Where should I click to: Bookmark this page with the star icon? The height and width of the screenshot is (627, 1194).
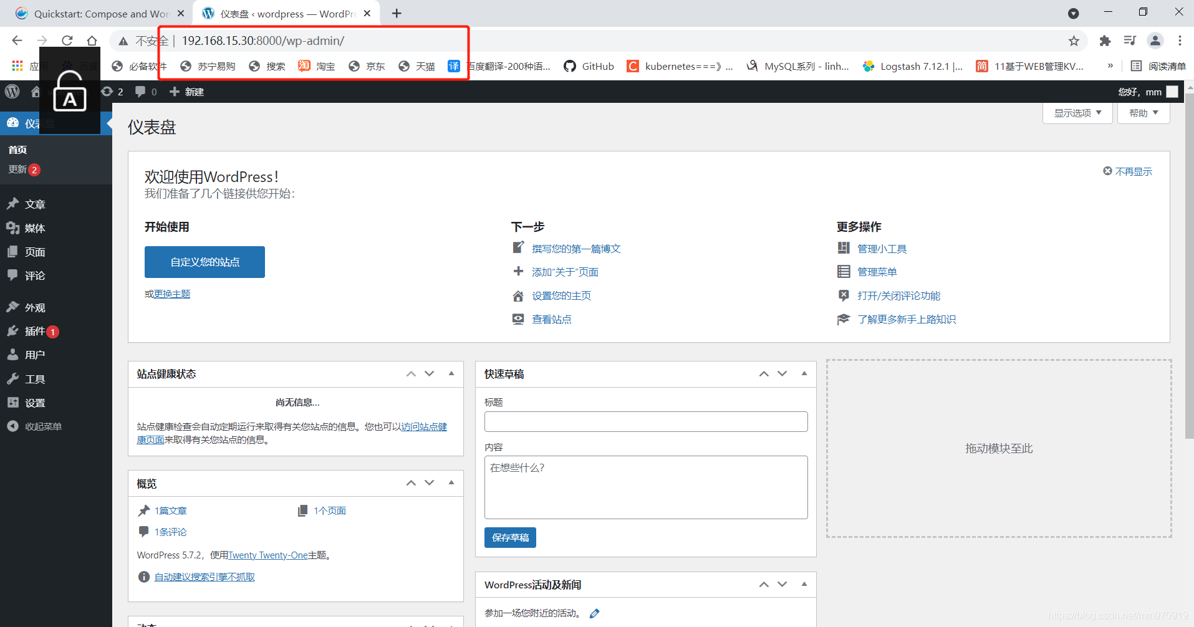(x=1074, y=41)
